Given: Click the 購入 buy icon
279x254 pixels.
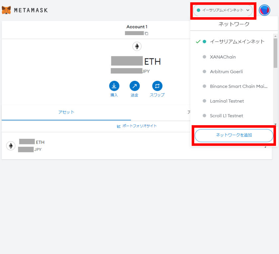Looking at the screenshot, I should (114, 86).
